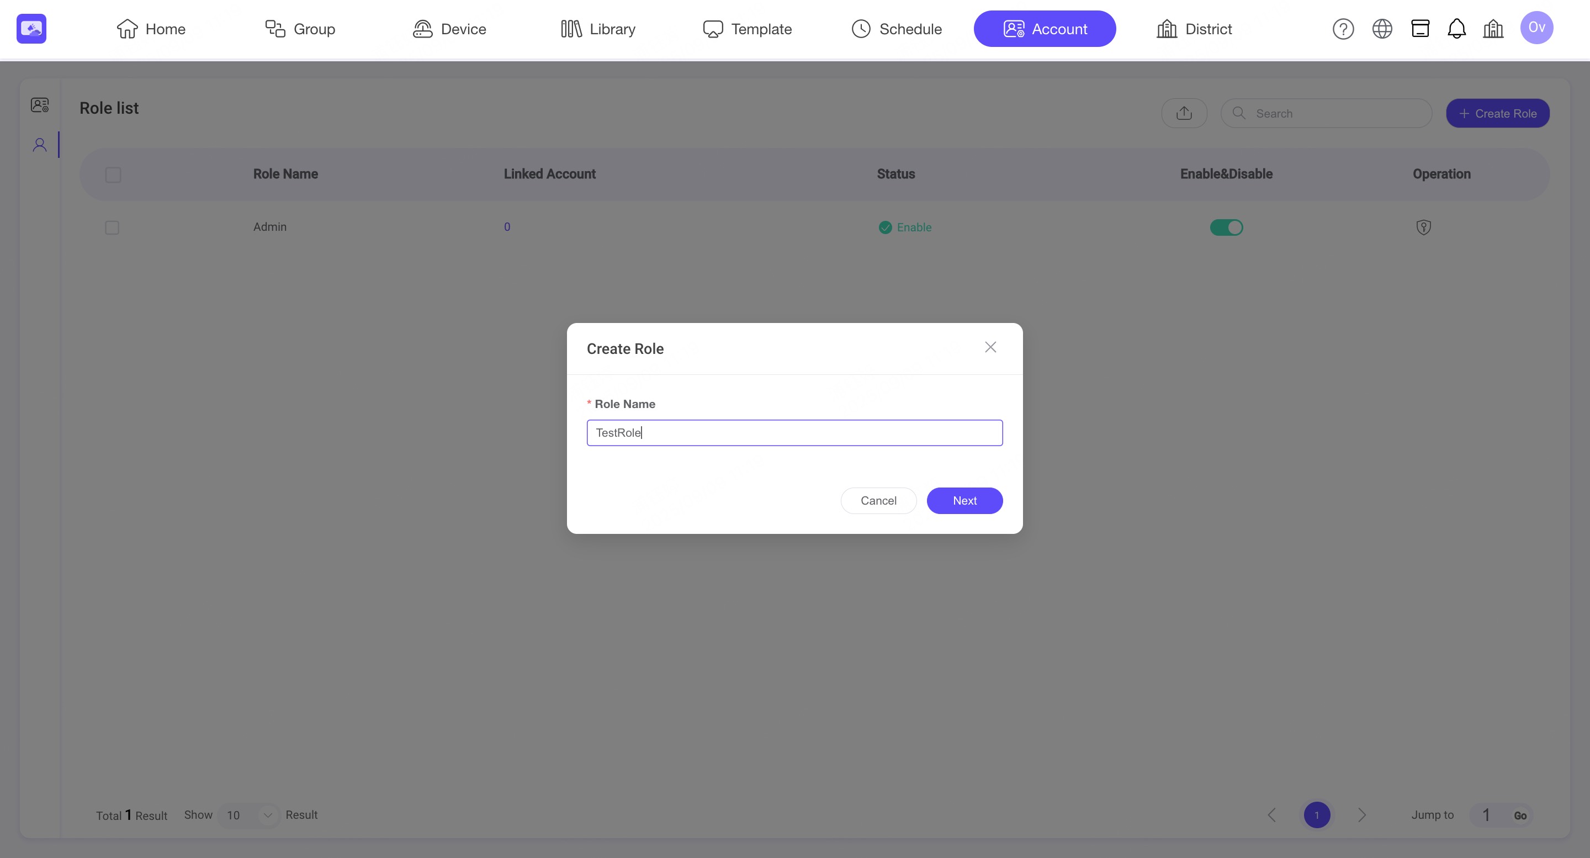
Task: Tick the select-all header checkbox
Action: click(x=113, y=174)
